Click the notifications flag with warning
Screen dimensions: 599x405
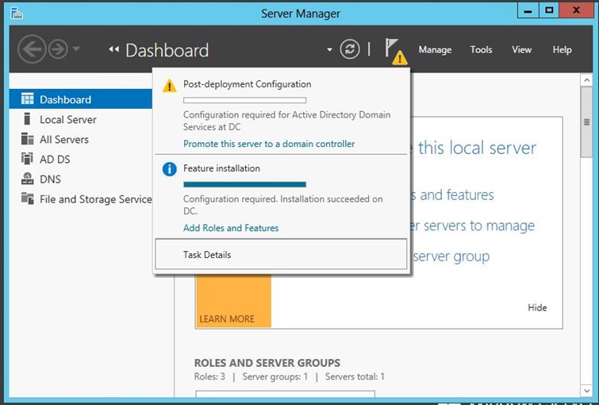(395, 52)
